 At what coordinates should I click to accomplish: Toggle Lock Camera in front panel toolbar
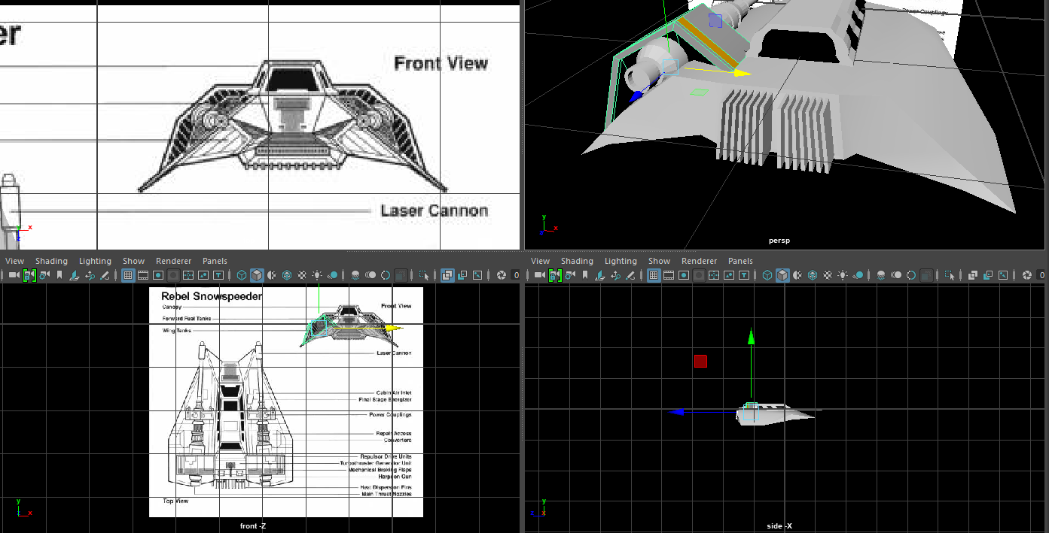point(29,275)
